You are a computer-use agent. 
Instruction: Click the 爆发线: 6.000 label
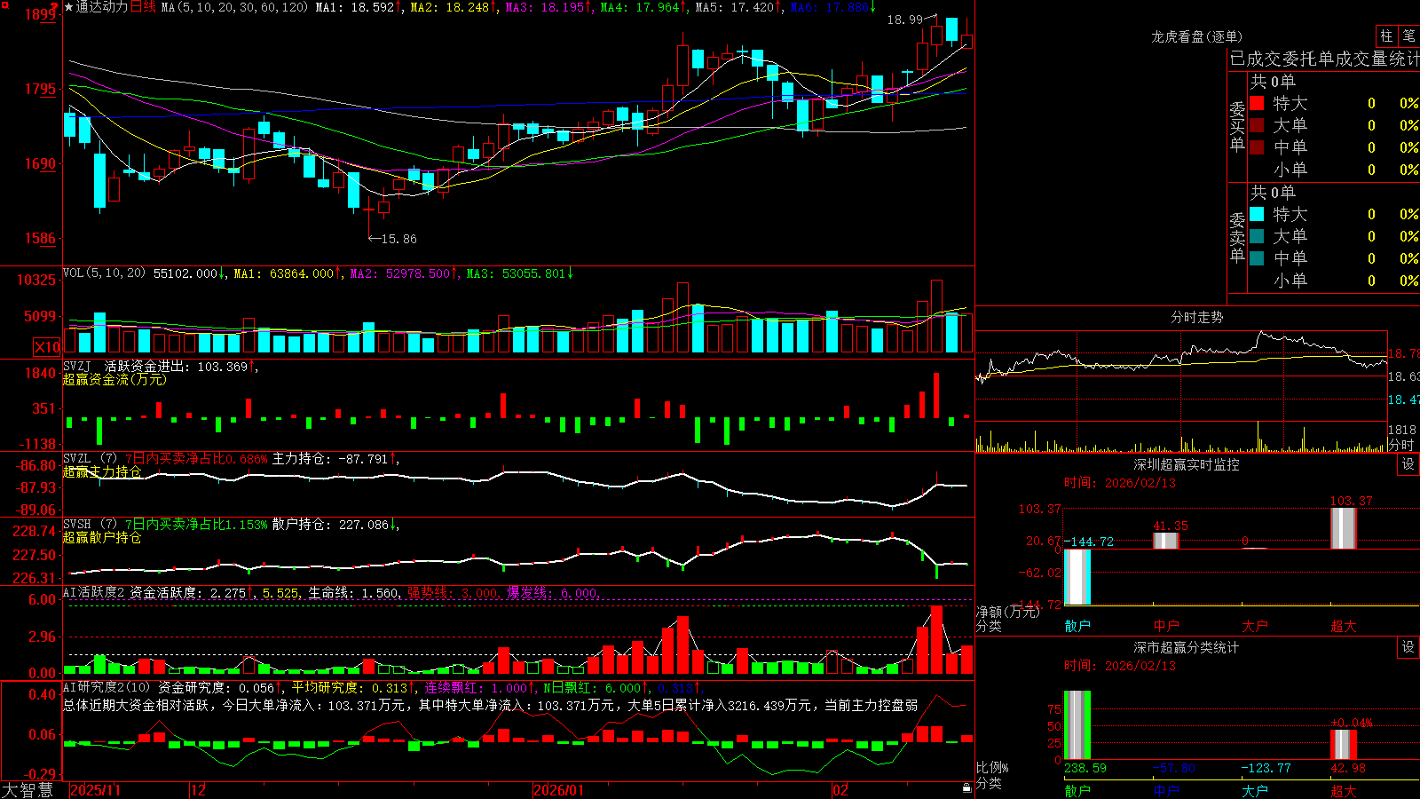click(x=553, y=592)
